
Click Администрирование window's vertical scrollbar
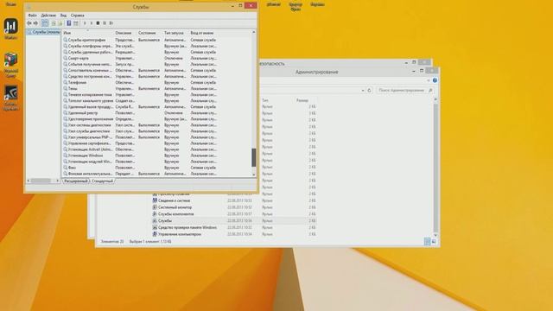click(435, 167)
